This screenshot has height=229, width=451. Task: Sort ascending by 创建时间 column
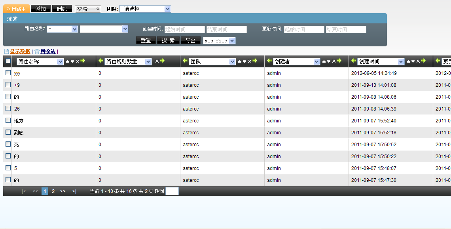408,61
